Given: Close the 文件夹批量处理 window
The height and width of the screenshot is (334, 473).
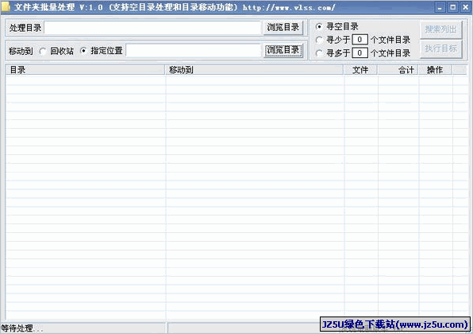Looking at the screenshot, I should pyautogui.click(x=466, y=7).
